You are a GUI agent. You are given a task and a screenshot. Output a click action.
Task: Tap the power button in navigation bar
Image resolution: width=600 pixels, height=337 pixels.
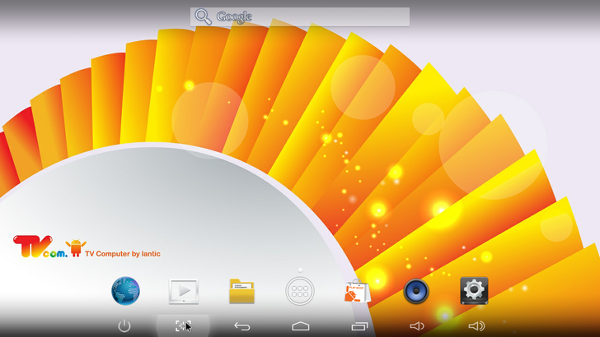pyautogui.click(x=124, y=326)
